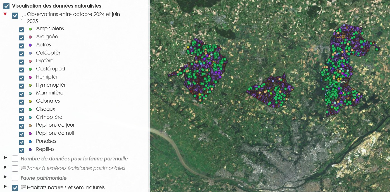Uncheck the Oiseaux checkbox
Screen dimensions: 390x192
[x=22, y=110]
